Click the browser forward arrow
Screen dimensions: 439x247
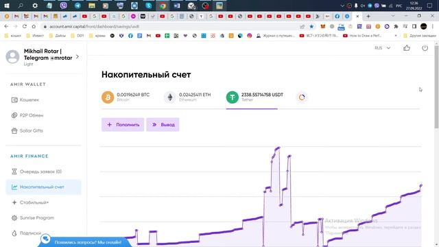tap(15, 26)
